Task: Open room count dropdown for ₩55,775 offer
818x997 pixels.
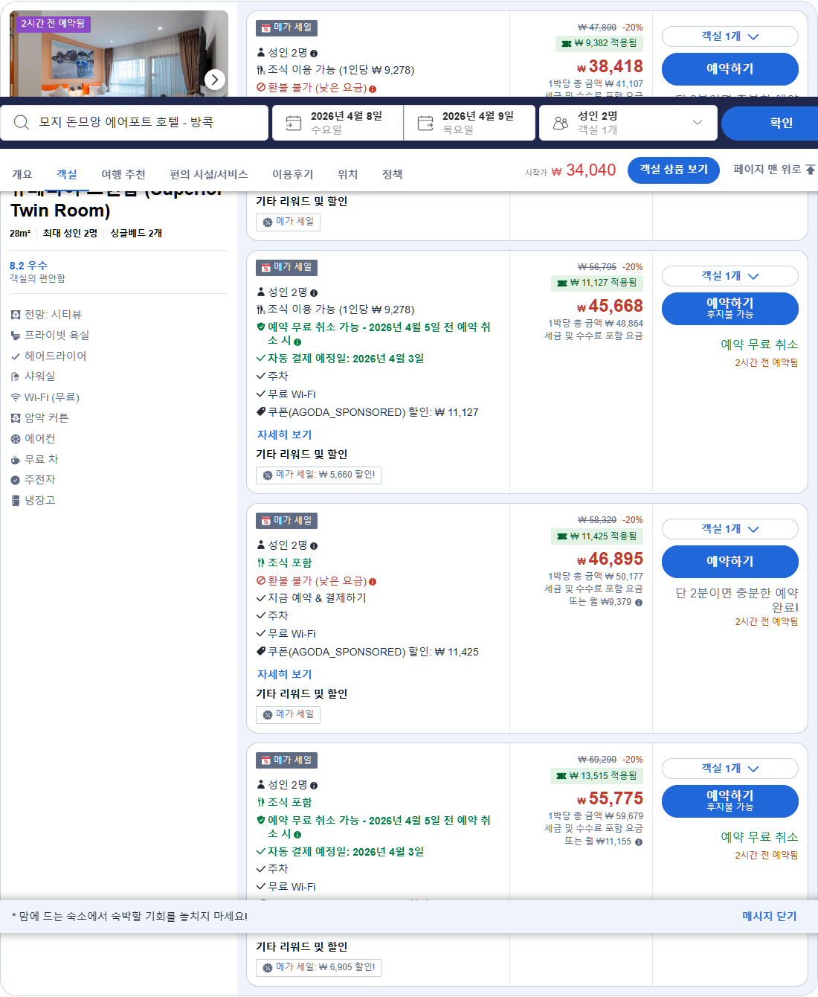Action: (730, 769)
